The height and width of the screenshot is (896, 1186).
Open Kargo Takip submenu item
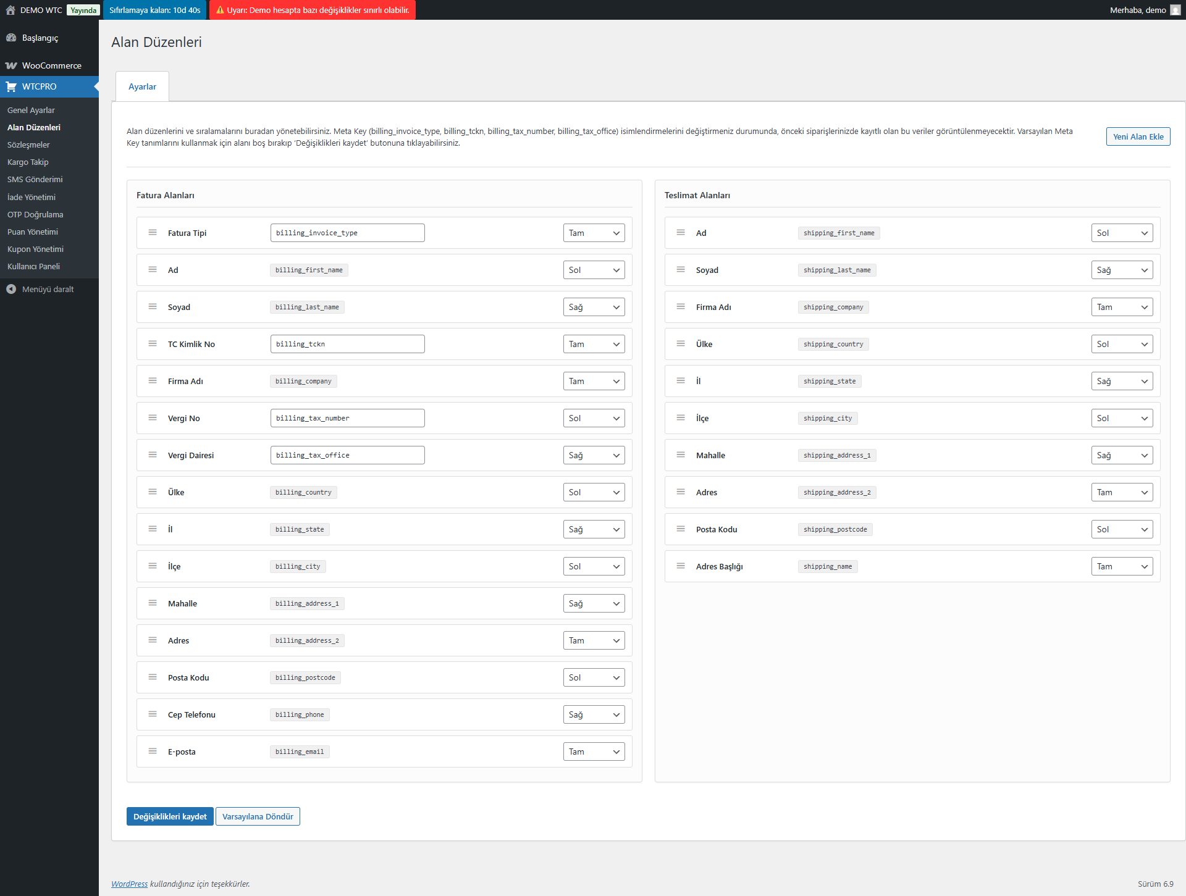point(28,162)
